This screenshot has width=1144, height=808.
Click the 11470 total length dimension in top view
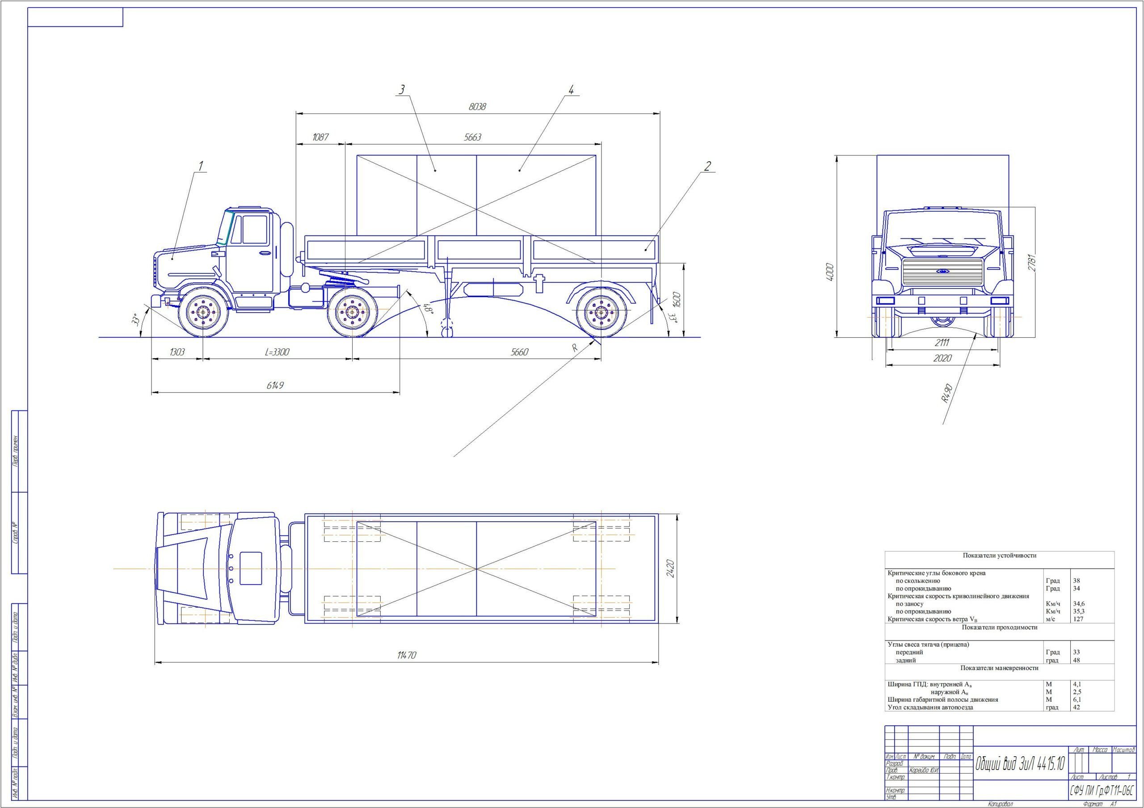407,656
